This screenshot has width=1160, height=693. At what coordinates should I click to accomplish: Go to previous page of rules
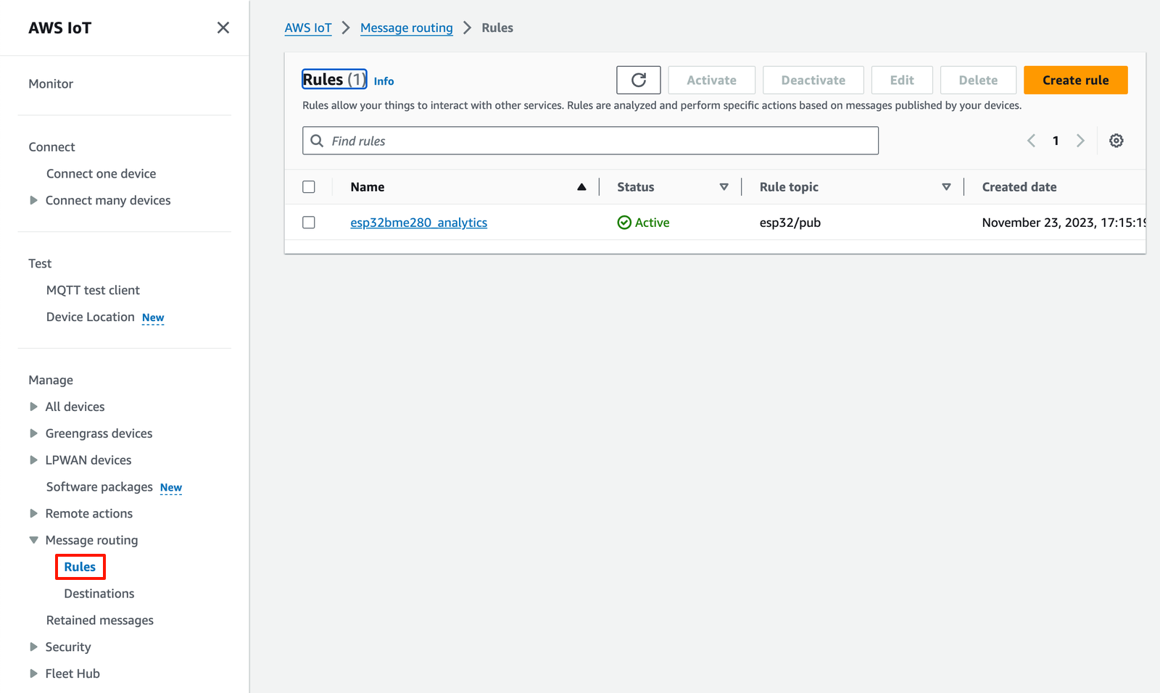pos(1031,141)
